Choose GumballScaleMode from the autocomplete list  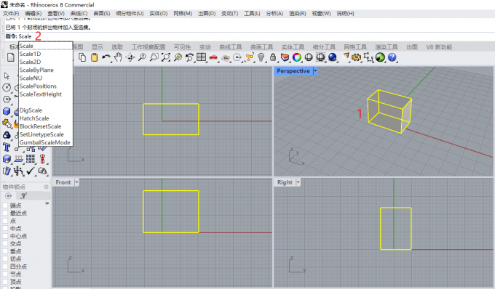(46, 142)
